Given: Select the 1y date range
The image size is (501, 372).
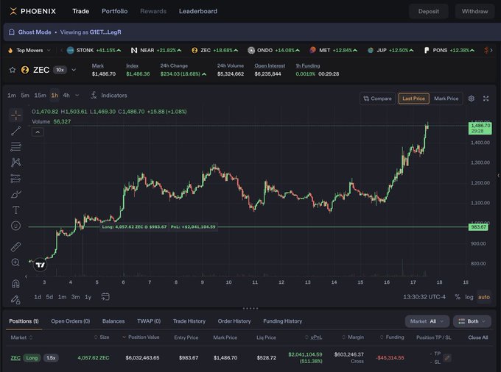Looking at the screenshot, I should (88, 297).
